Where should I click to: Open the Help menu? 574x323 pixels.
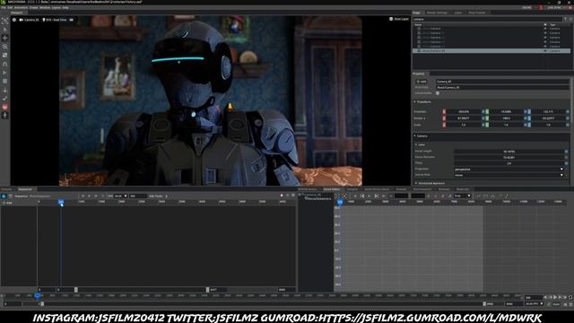pos(65,7)
